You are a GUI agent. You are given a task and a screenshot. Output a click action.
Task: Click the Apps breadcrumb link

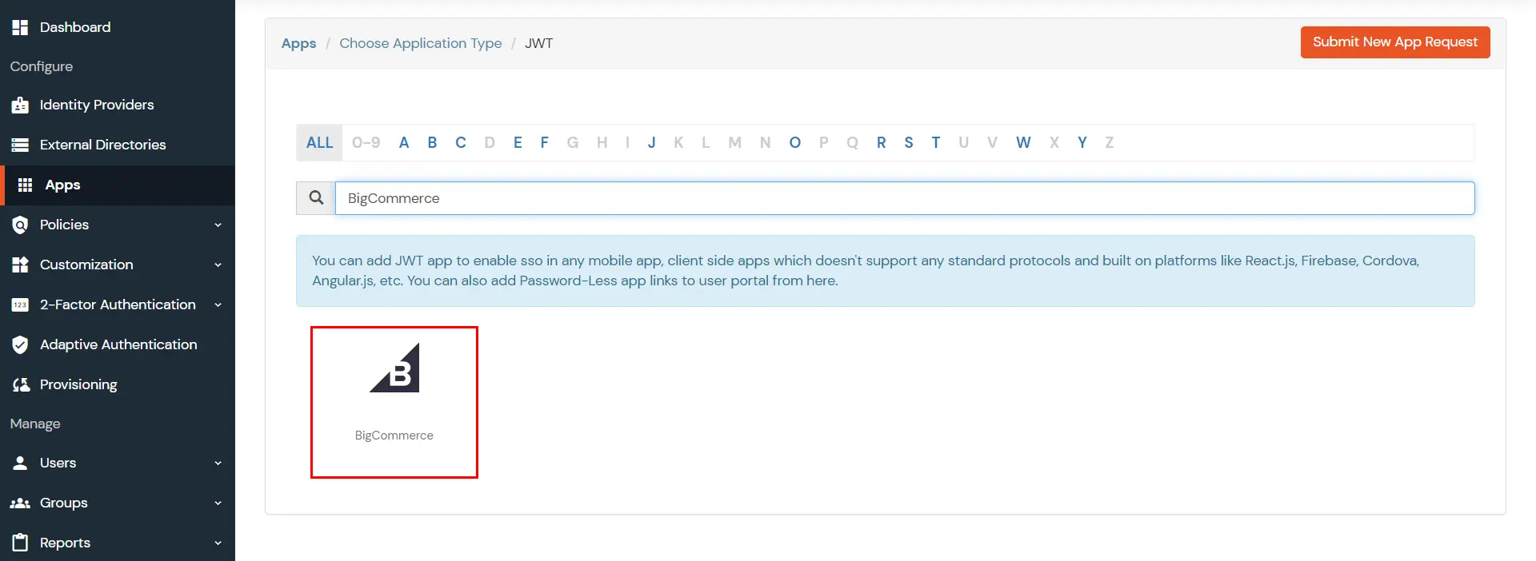tap(298, 43)
